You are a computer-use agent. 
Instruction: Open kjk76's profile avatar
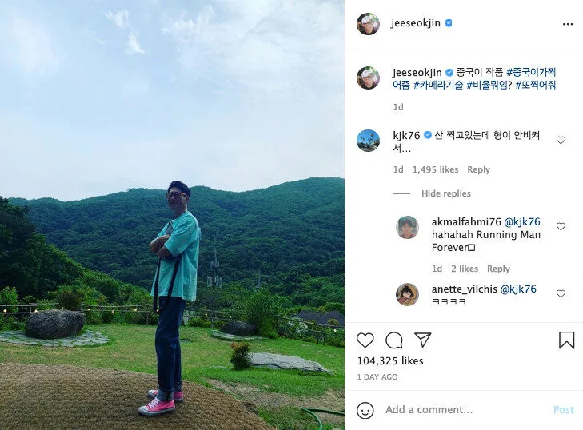368,141
